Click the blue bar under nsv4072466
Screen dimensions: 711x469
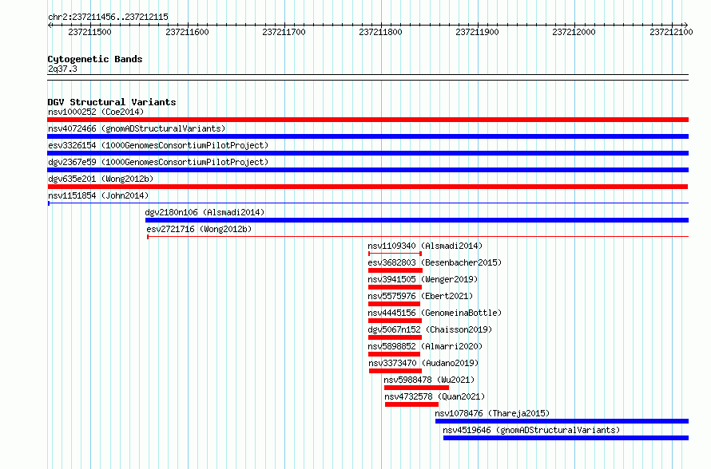367,136
